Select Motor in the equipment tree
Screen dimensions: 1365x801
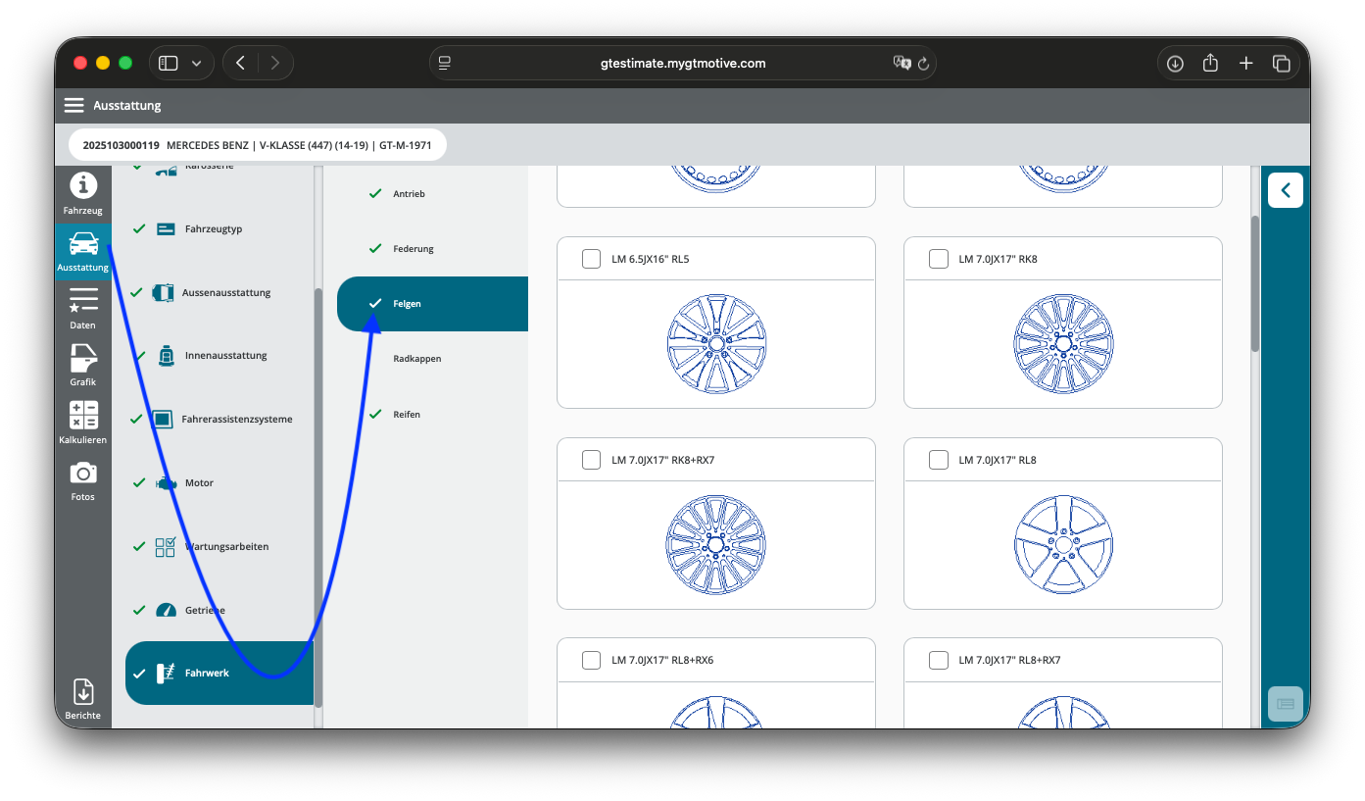click(x=199, y=482)
